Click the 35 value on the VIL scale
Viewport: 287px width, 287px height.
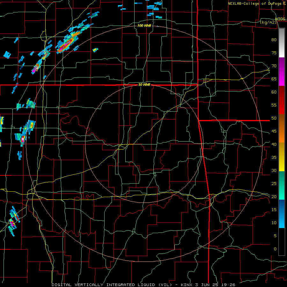coord(274,158)
